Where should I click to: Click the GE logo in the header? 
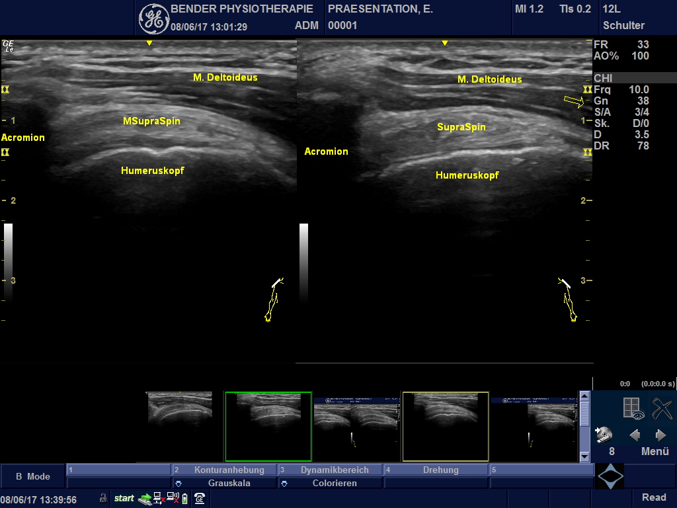pos(154,19)
